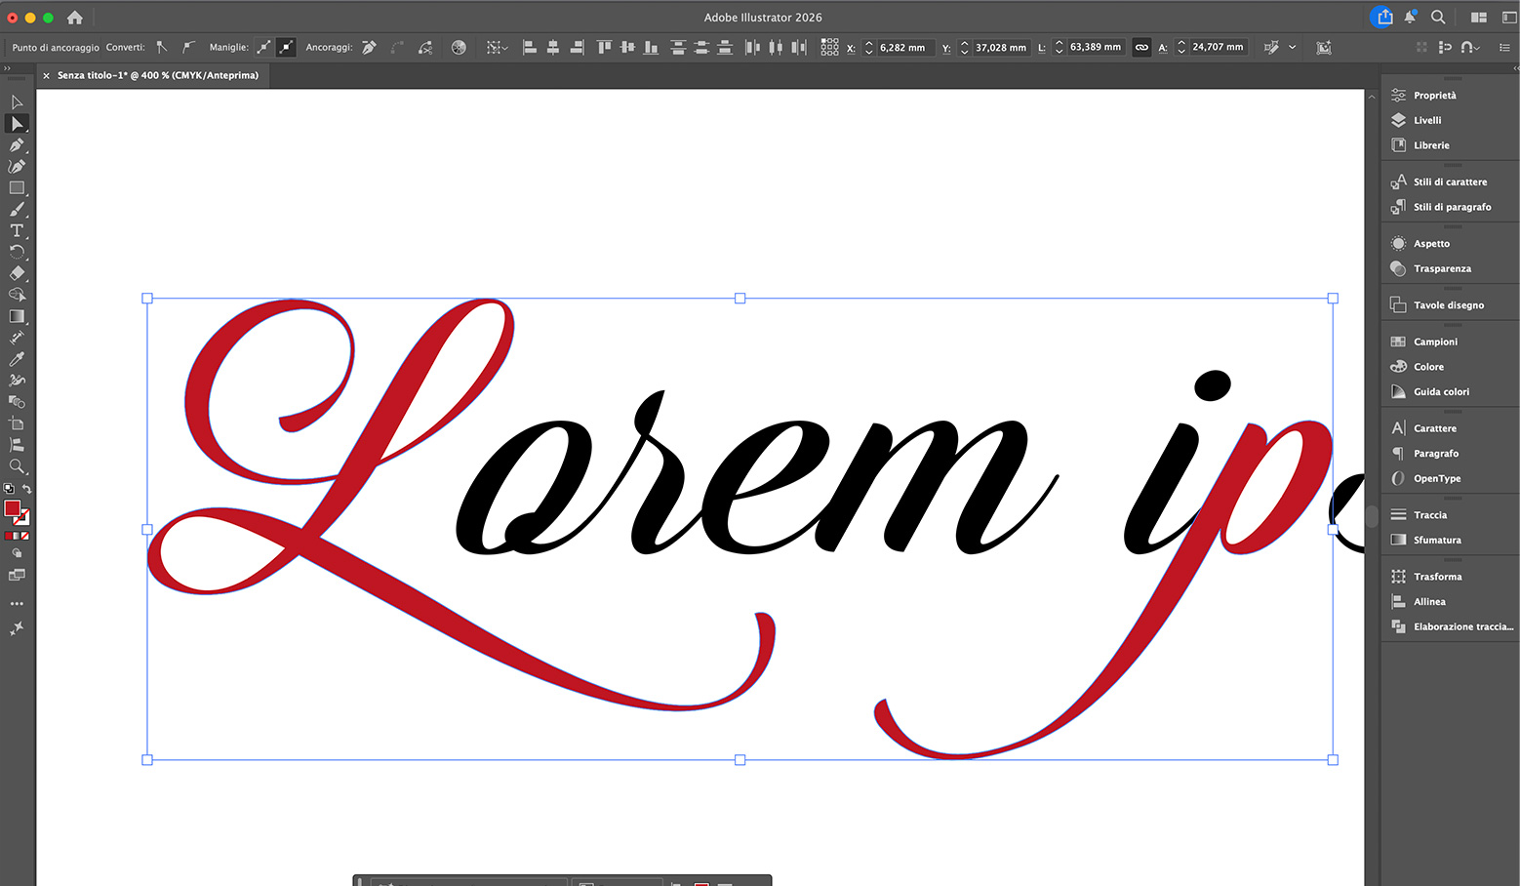
Task: Activate the Zoom magnifier tool
Action: pyautogui.click(x=17, y=466)
